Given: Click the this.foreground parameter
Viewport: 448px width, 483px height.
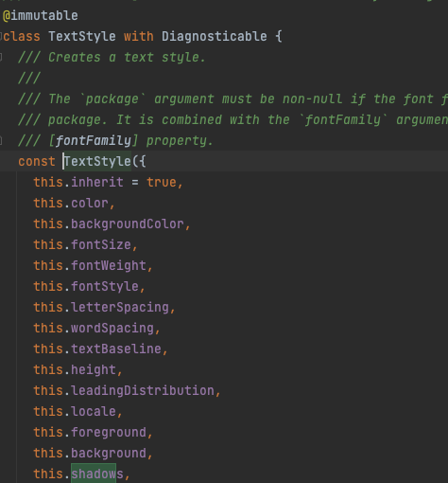Looking at the screenshot, I should pyautogui.click(x=93, y=432).
